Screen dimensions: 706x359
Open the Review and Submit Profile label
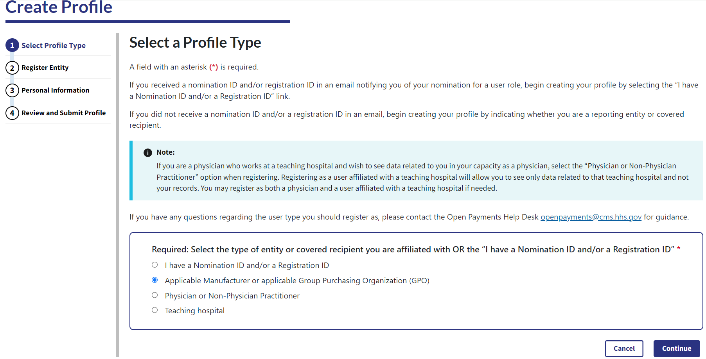click(63, 113)
